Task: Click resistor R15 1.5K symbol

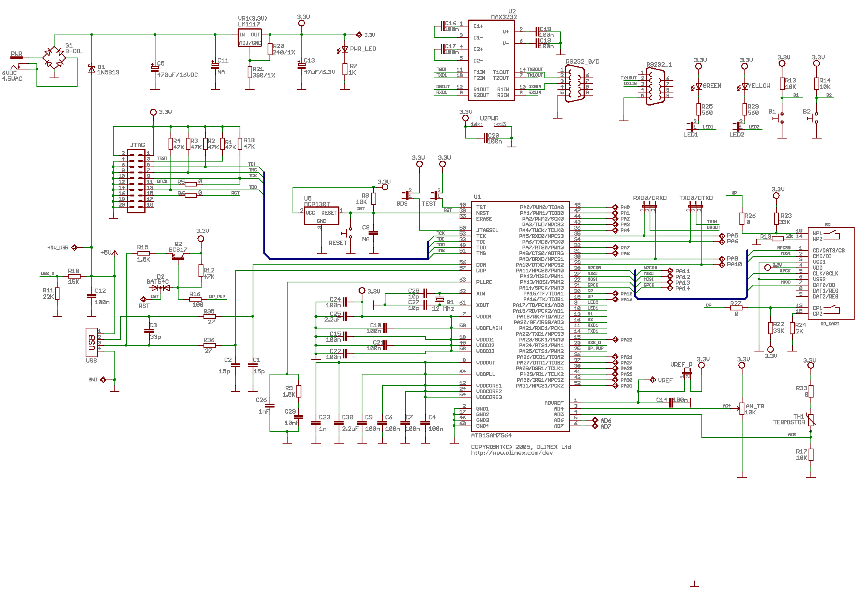Action: click(144, 253)
